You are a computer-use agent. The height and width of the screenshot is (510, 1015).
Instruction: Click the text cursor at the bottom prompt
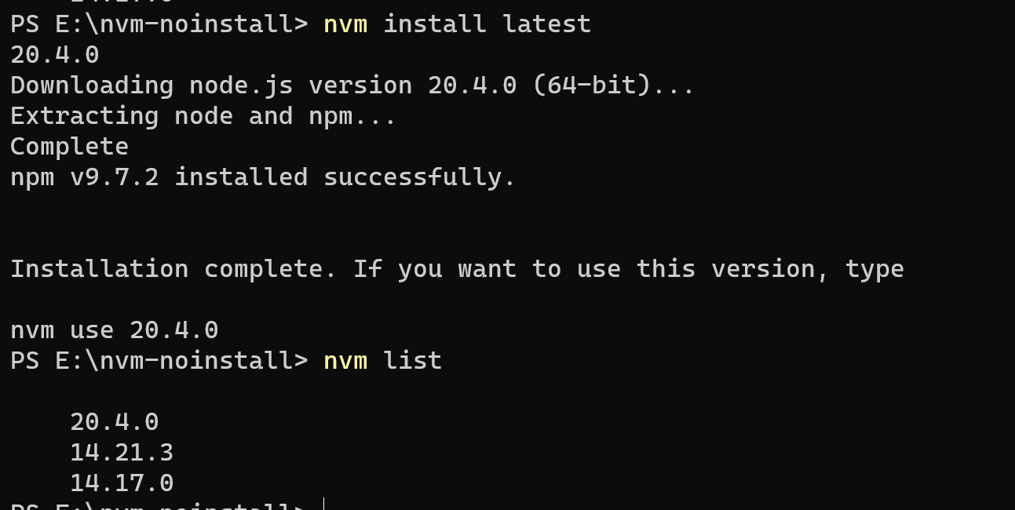pos(324,503)
